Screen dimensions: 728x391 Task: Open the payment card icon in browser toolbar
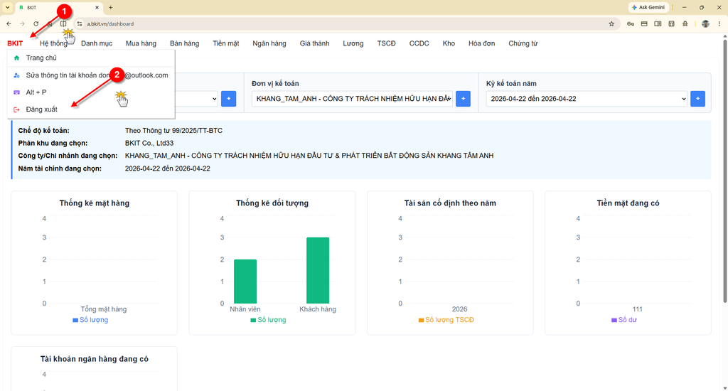(644, 23)
